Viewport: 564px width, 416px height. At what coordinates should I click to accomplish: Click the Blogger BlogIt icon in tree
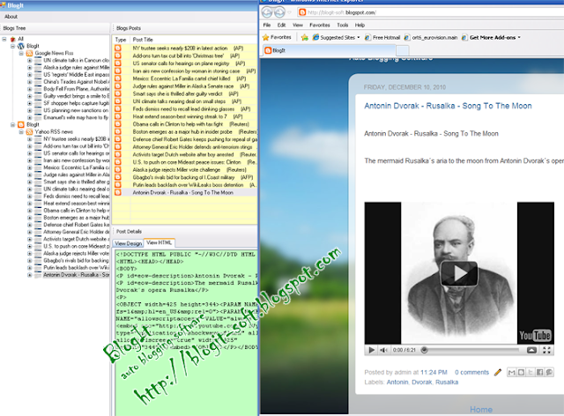point(21,125)
